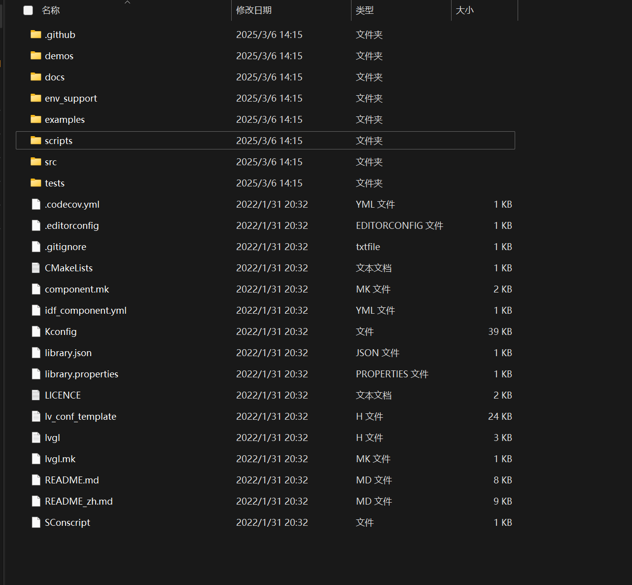This screenshot has height=585, width=632.
Task: Select the library.json file name
Action: pos(68,353)
